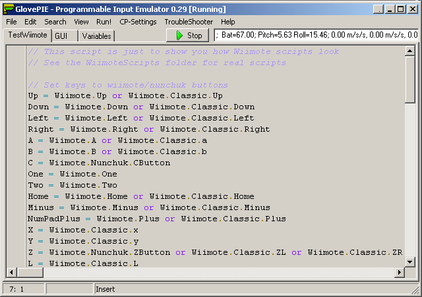Switch to the Variables tab
The height and width of the screenshot is (297, 422).
tap(97, 36)
